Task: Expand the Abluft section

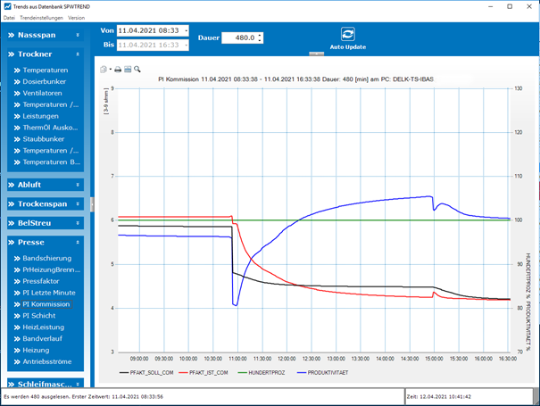Action: 78,185
